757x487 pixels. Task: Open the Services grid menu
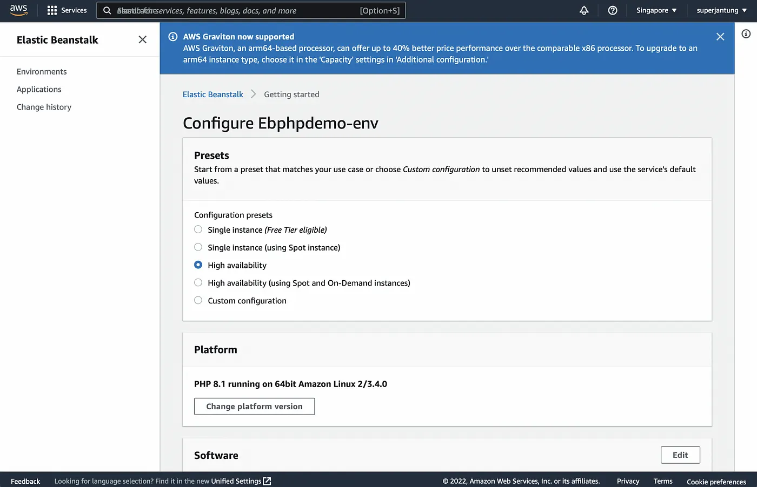coord(67,10)
